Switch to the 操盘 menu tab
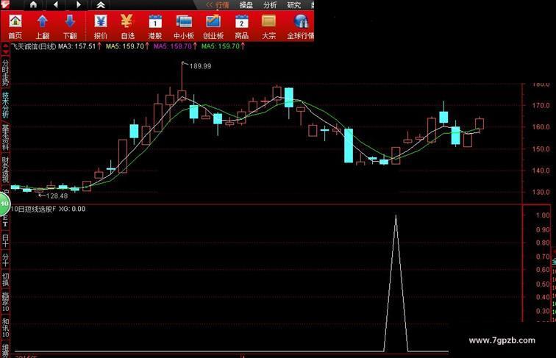 pos(246,5)
